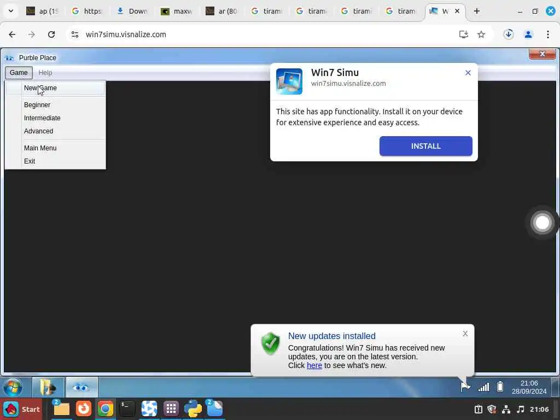
Task: Open the Chrome profile icon
Action: point(528,34)
